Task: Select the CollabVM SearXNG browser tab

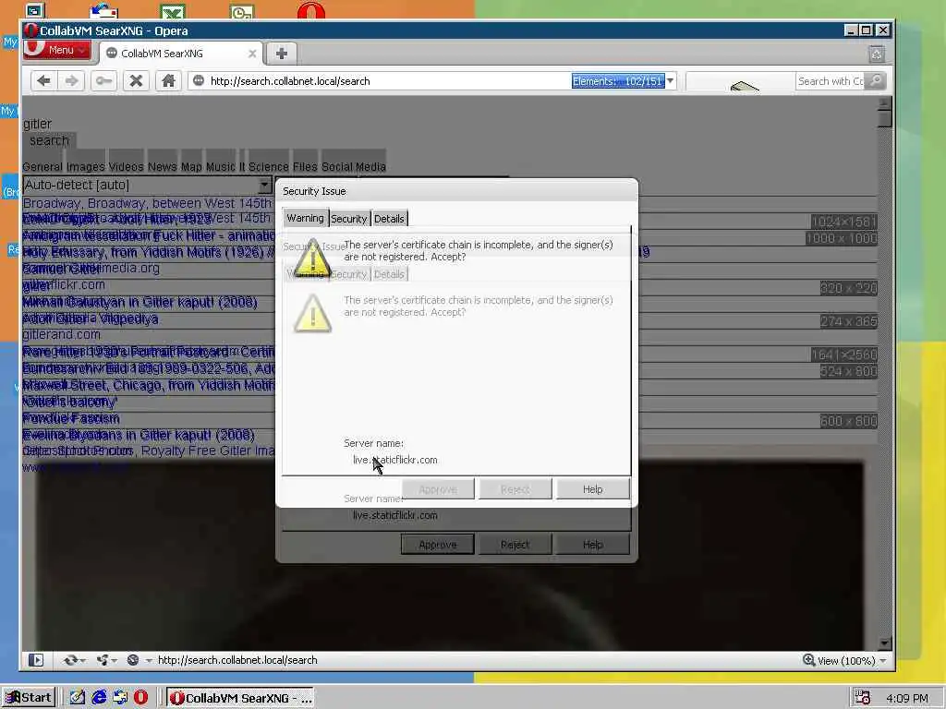Action: click(181, 54)
